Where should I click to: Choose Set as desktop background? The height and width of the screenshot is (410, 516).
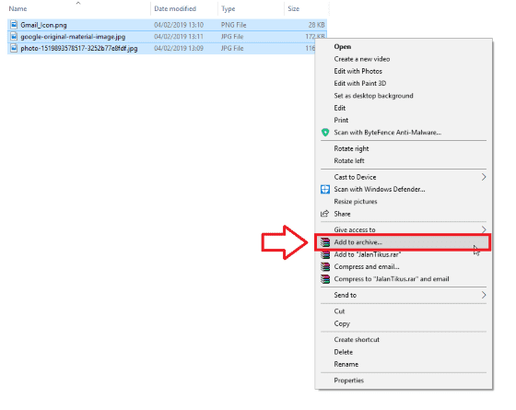[373, 96]
